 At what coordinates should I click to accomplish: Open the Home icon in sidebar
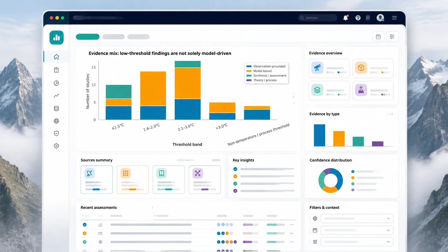pos(56,57)
